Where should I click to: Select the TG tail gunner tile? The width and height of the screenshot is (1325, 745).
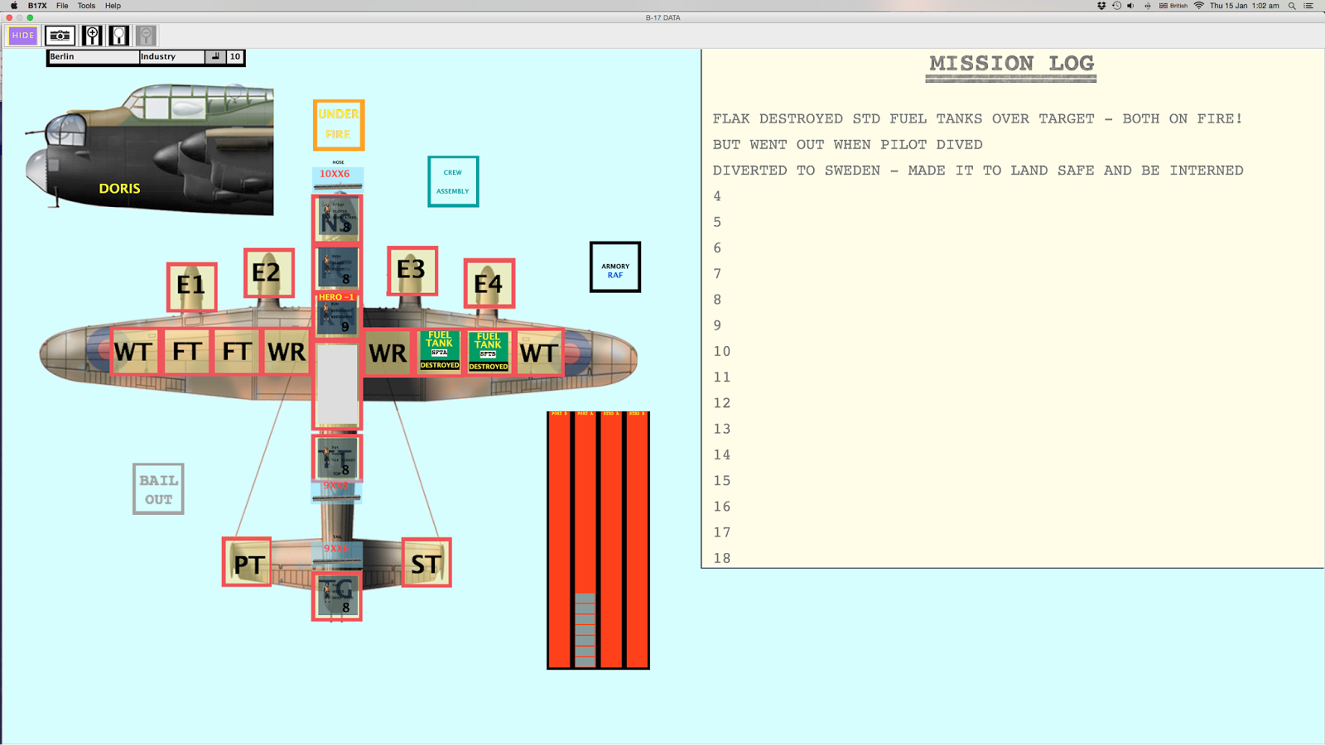(337, 596)
